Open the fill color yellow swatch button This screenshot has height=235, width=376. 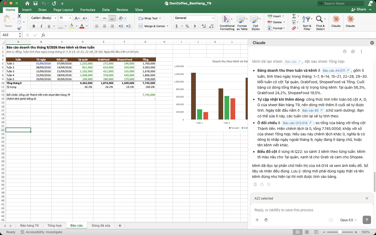[x=71, y=26]
